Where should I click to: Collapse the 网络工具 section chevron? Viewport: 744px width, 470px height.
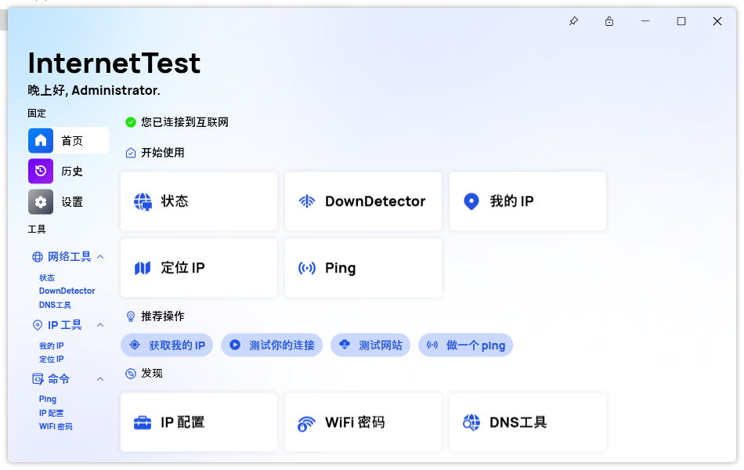coord(100,257)
